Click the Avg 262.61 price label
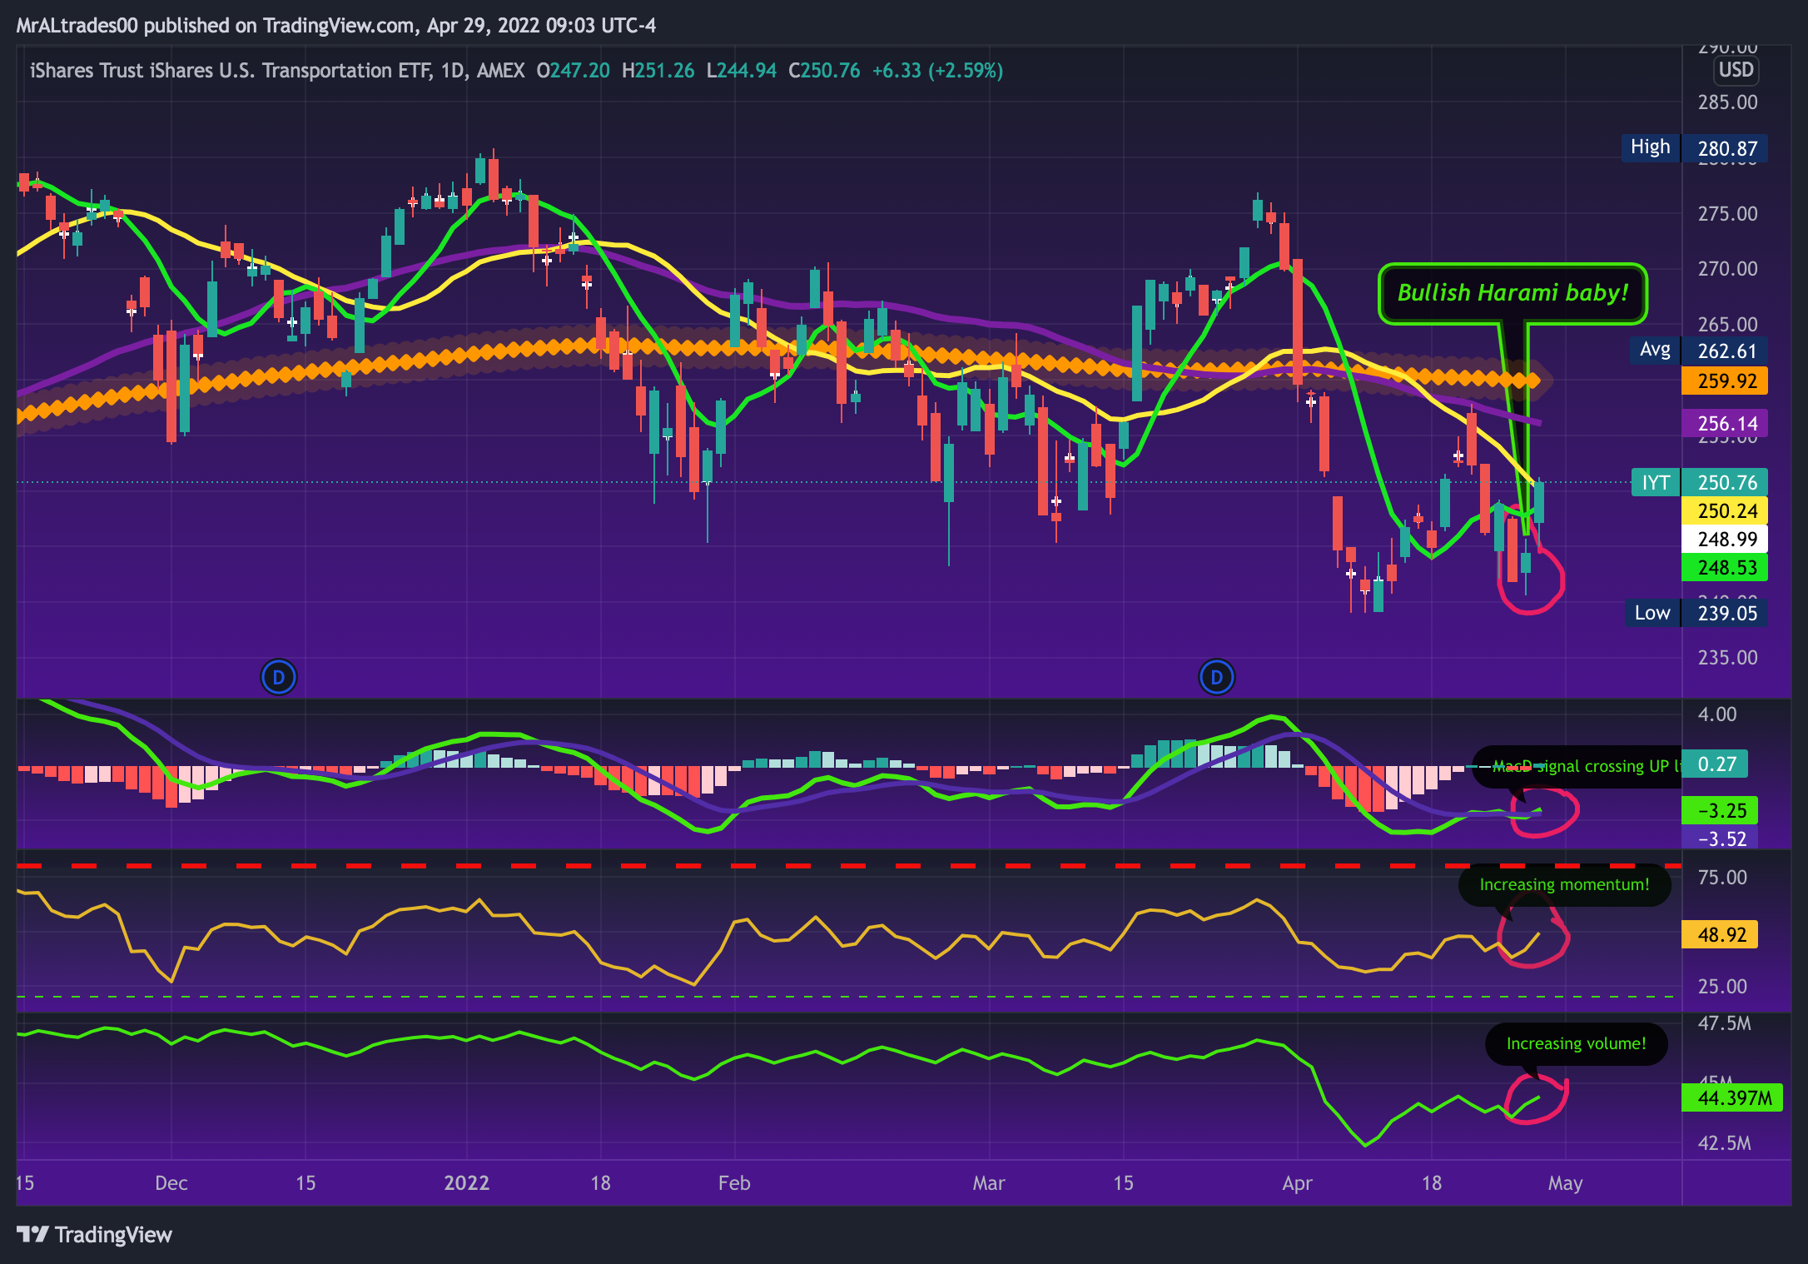The width and height of the screenshot is (1808, 1264). tap(1698, 351)
